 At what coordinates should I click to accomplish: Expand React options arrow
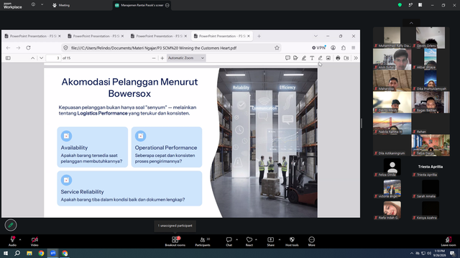(256, 239)
